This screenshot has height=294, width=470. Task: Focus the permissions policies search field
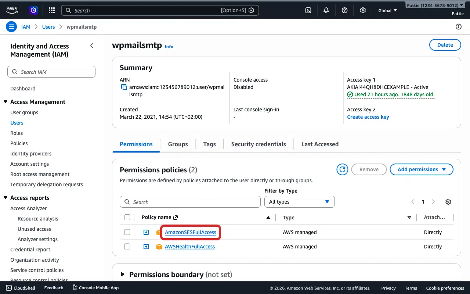click(x=190, y=202)
